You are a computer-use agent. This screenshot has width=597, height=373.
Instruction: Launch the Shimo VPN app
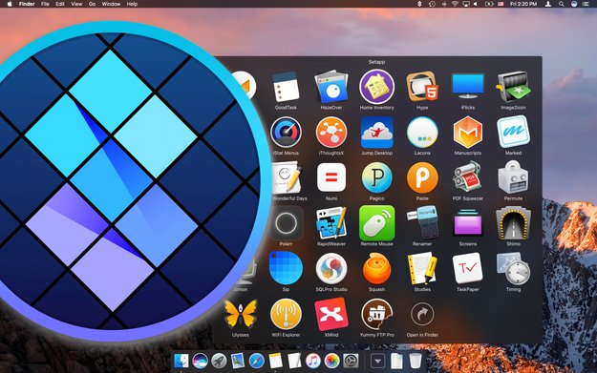513,223
